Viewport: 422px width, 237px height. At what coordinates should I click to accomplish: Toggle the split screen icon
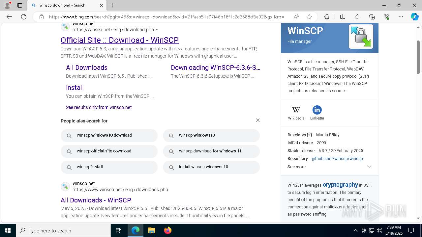click(x=343, y=17)
